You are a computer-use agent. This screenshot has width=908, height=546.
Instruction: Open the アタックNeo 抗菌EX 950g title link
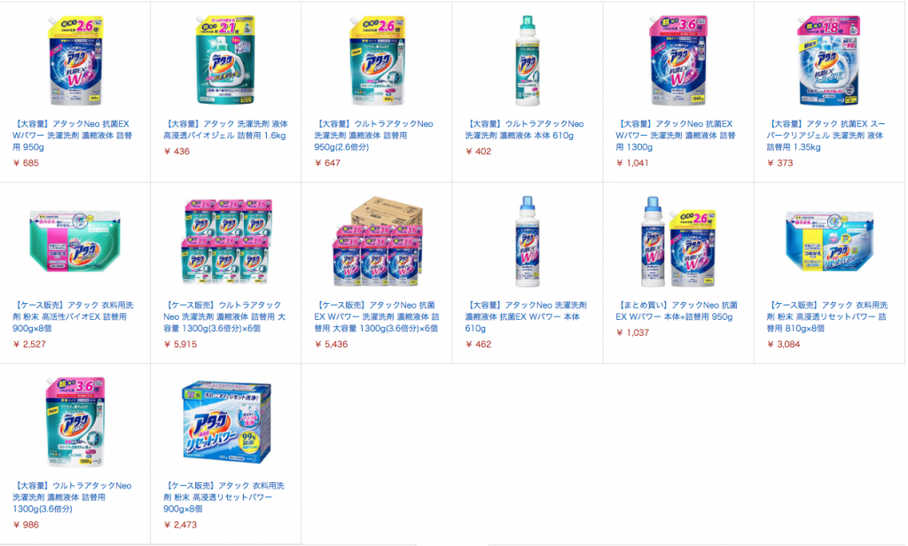pyautogui.click(x=73, y=136)
